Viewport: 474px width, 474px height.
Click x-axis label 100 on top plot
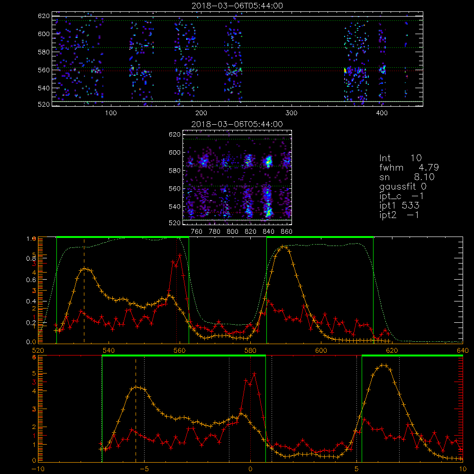(x=111, y=113)
